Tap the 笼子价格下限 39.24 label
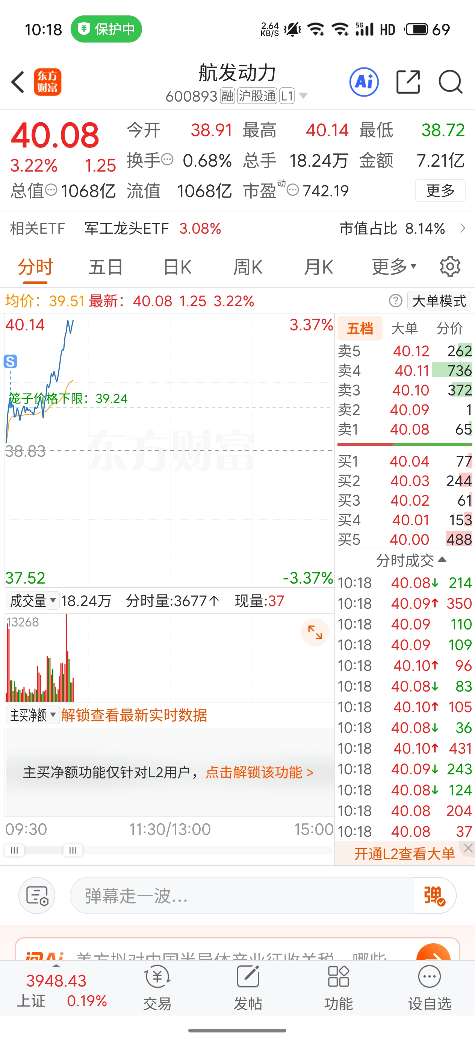 click(x=68, y=398)
